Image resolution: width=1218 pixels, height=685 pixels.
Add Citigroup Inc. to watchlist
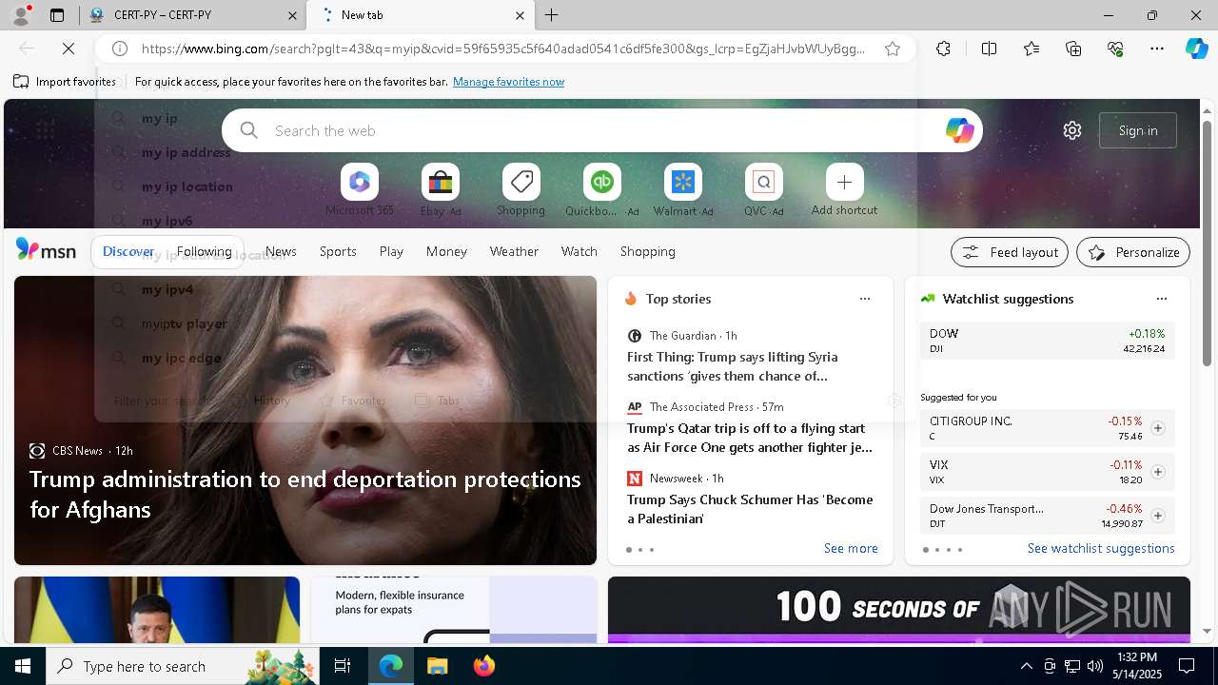point(1158,428)
